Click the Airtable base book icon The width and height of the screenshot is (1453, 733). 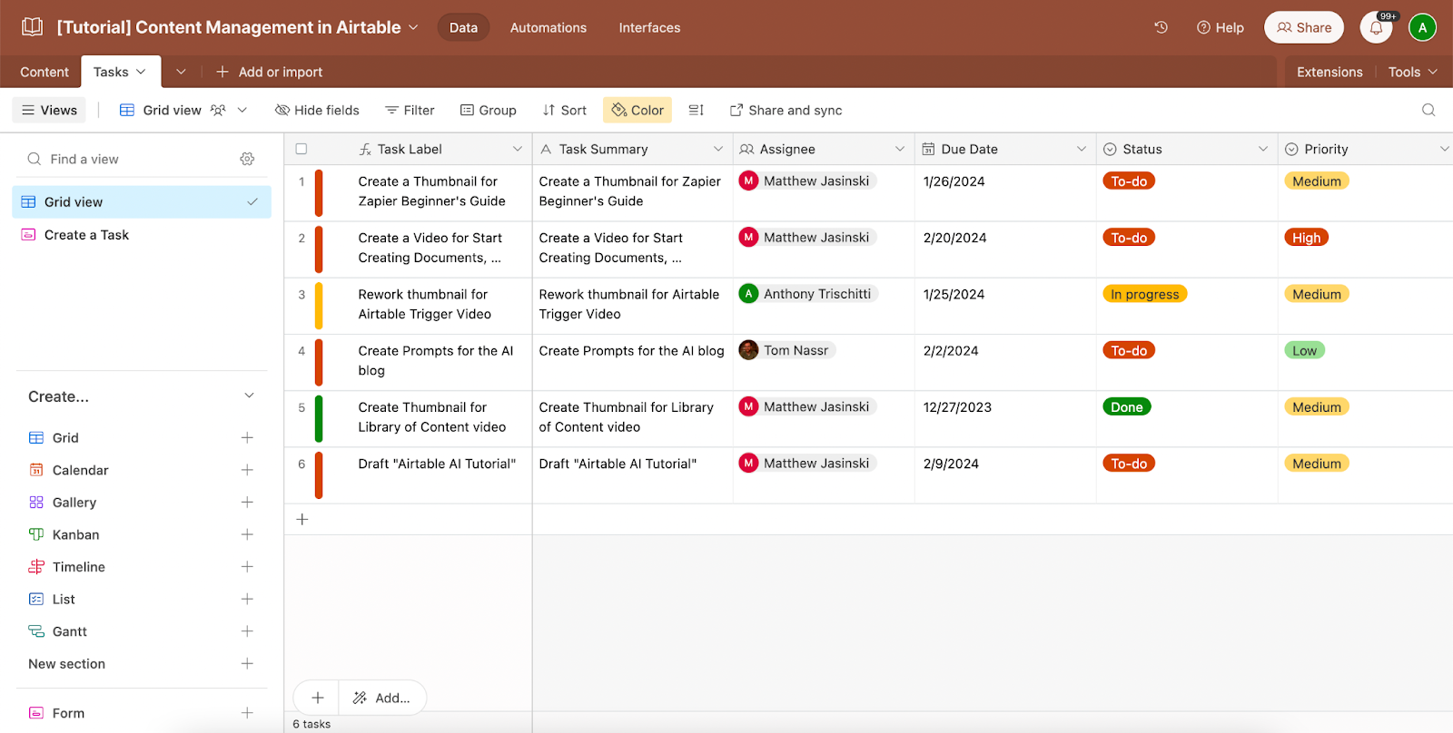(32, 27)
